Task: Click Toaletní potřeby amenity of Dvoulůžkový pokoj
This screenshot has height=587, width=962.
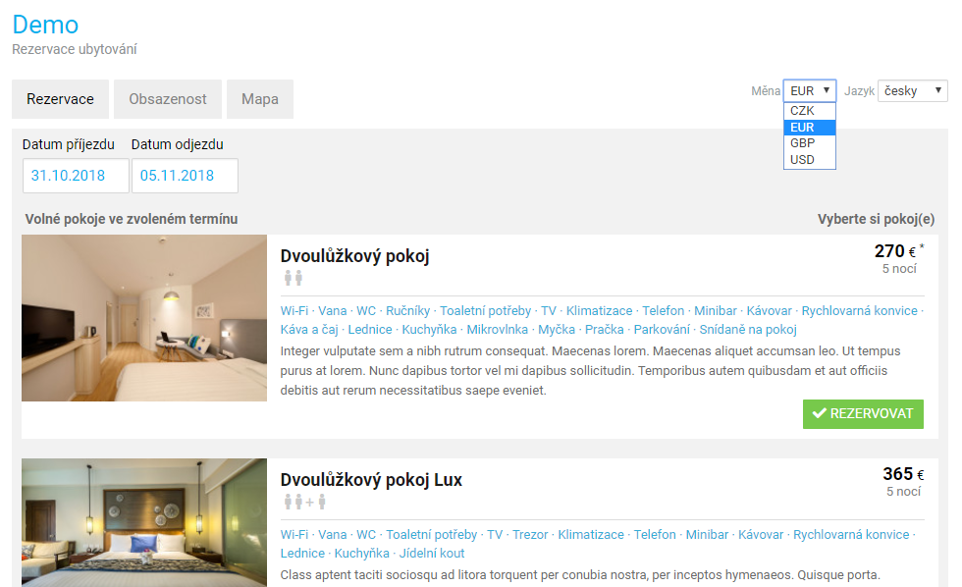Action: point(485,311)
